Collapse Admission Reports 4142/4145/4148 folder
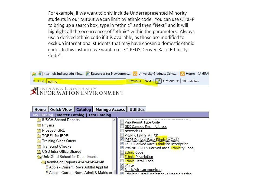The width and height of the screenshot is (260, 195). point(73,162)
